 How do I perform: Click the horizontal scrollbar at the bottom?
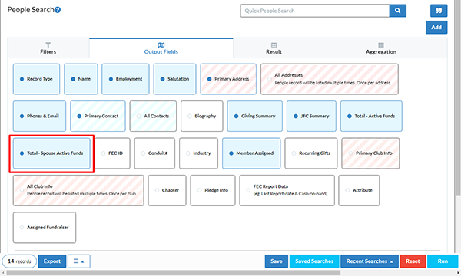(174, 273)
